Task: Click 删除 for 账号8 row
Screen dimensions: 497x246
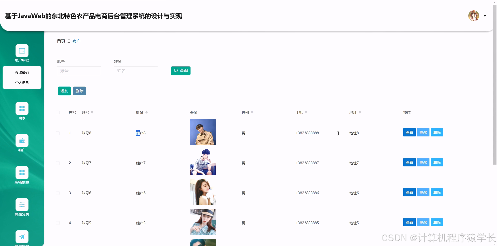Action: pos(437,132)
